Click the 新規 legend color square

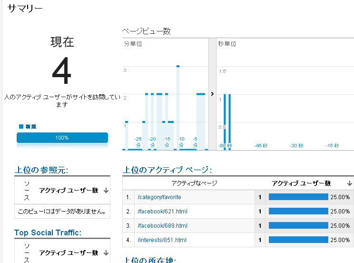[x=21, y=126]
